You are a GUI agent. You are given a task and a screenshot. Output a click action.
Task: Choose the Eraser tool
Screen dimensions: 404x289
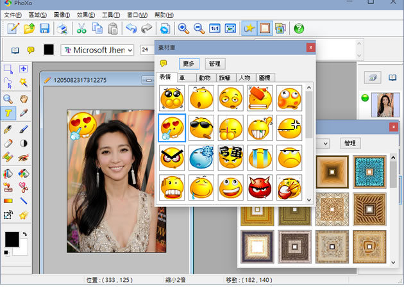click(x=8, y=143)
